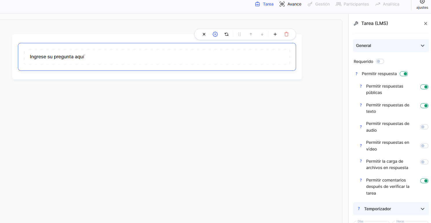Click the question input field placeholder
431x223 pixels.
point(156,57)
